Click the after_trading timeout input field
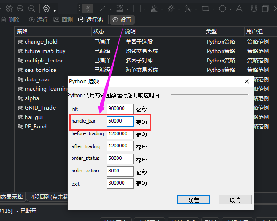This screenshot has height=221, width=277. (x=120, y=146)
